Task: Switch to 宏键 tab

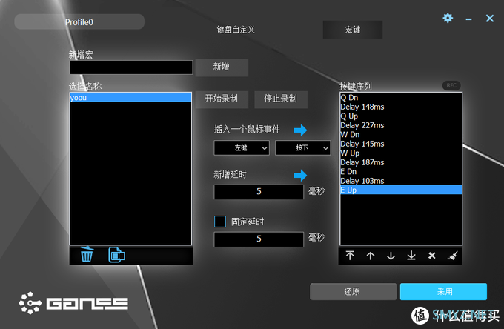Action: (352, 30)
